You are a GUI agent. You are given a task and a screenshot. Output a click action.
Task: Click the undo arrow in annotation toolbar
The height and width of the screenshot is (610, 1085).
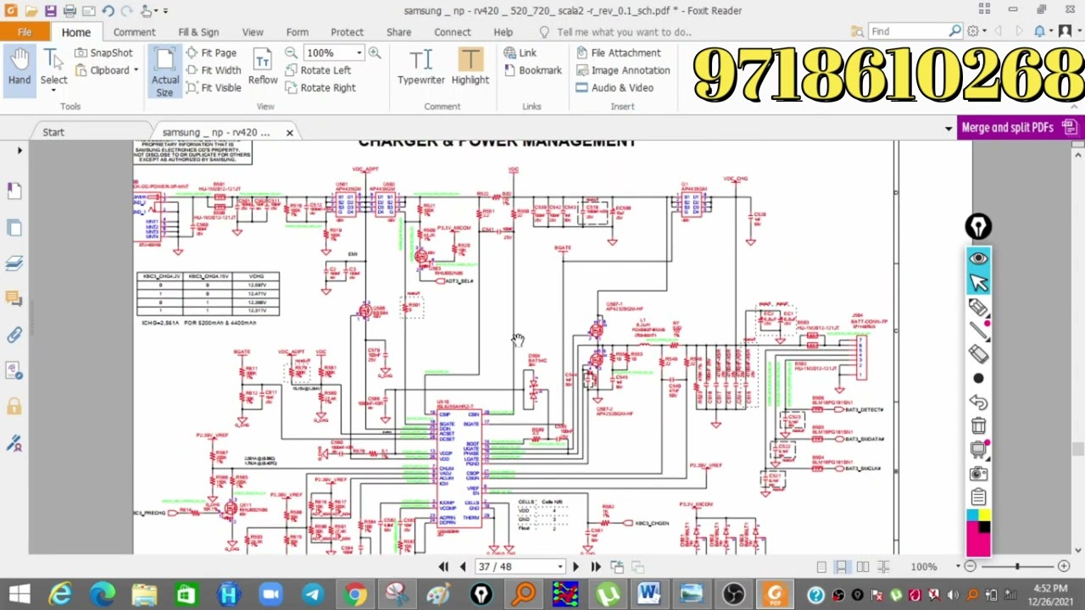tap(978, 402)
